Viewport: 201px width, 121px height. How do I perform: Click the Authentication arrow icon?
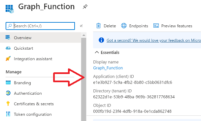[8, 93]
